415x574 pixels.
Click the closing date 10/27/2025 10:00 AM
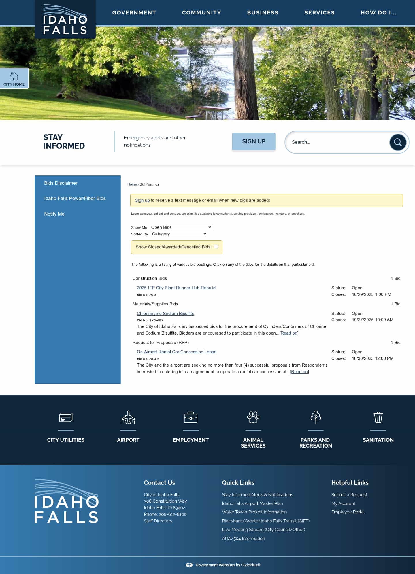(373, 320)
